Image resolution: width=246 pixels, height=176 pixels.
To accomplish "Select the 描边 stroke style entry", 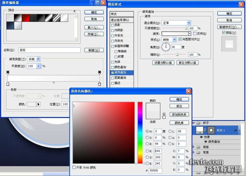I will coord(122,83).
